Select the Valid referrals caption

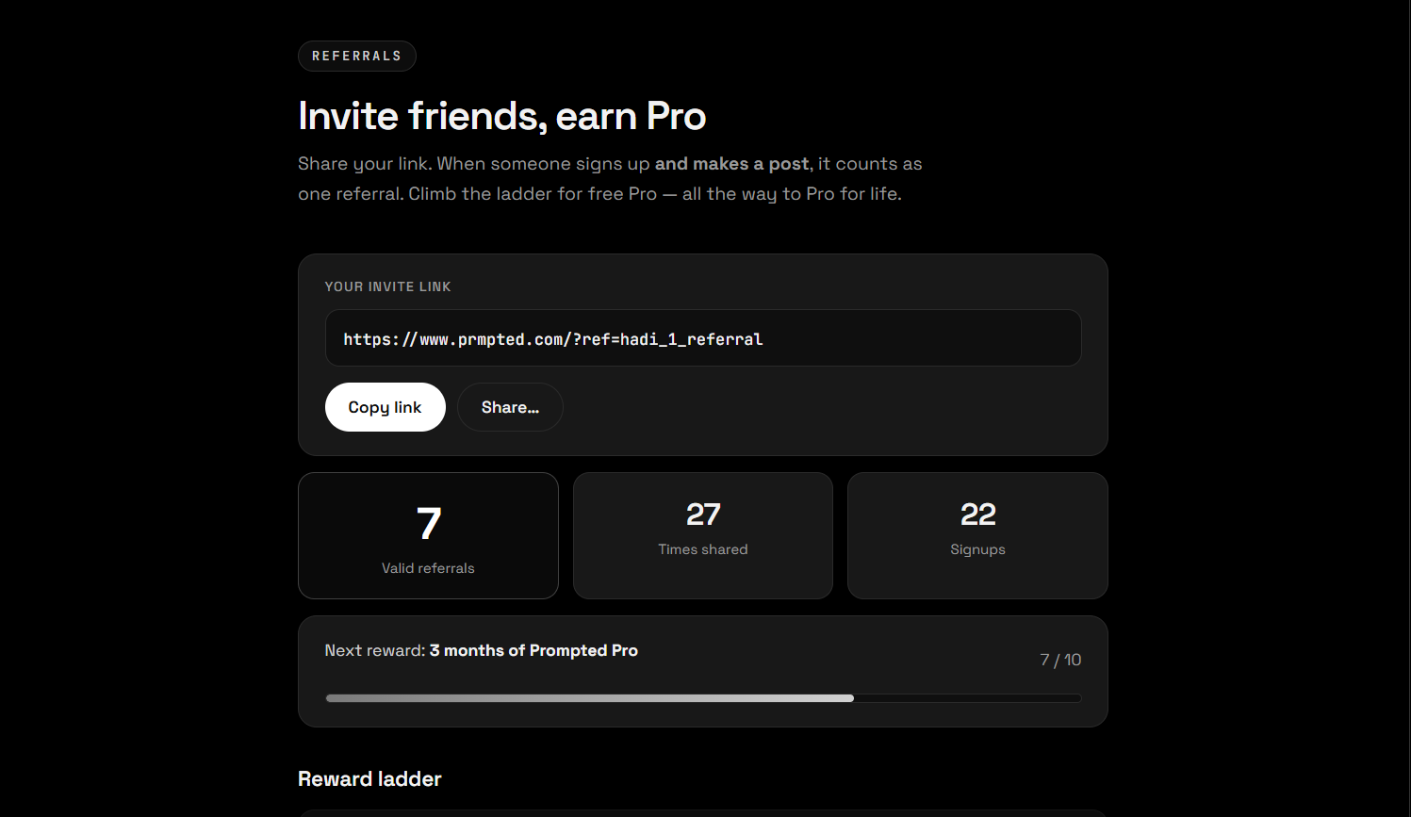tap(428, 568)
